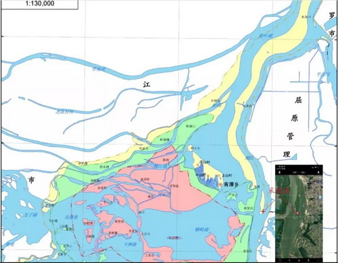Select the right tab in phone header
Screen dimensions: 338x263
304,172
